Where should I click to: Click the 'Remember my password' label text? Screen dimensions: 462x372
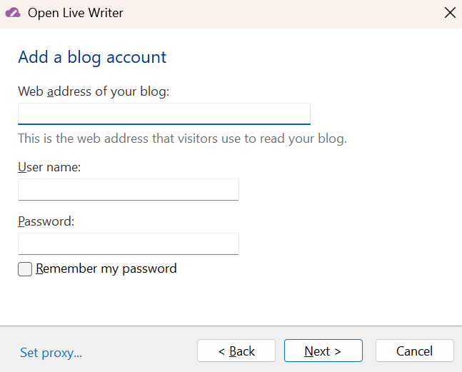[106, 269]
